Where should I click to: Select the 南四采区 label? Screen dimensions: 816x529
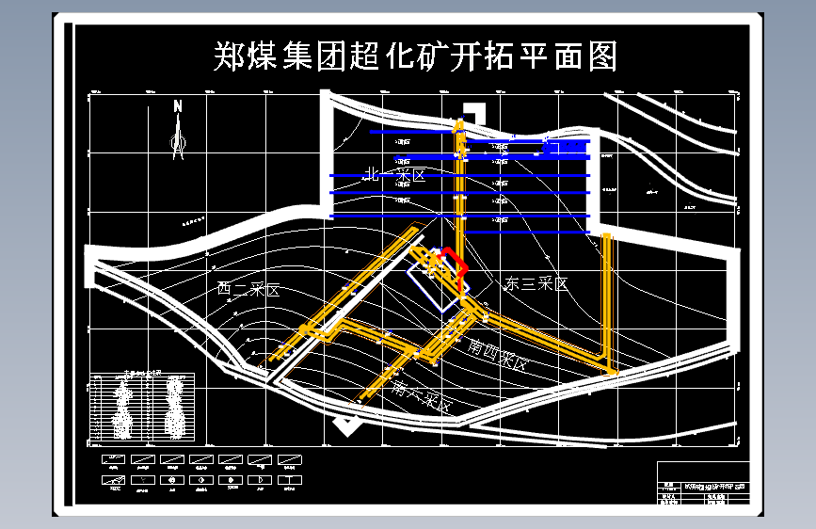498,354
